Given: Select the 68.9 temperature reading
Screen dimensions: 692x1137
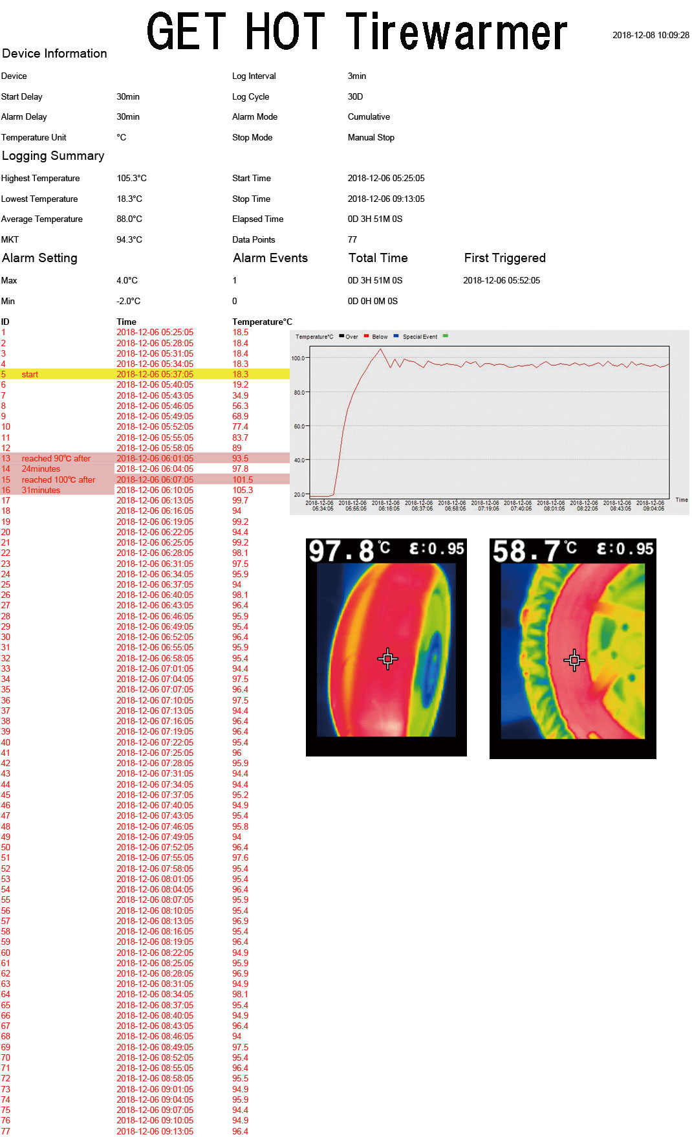Looking at the screenshot, I should (x=241, y=417).
